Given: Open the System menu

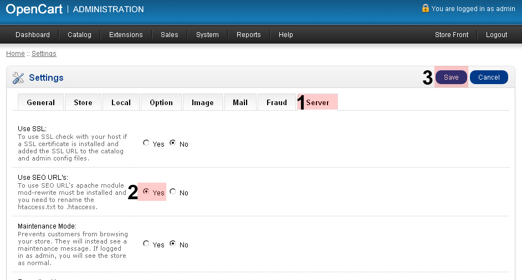Looking at the screenshot, I should coord(207,35).
